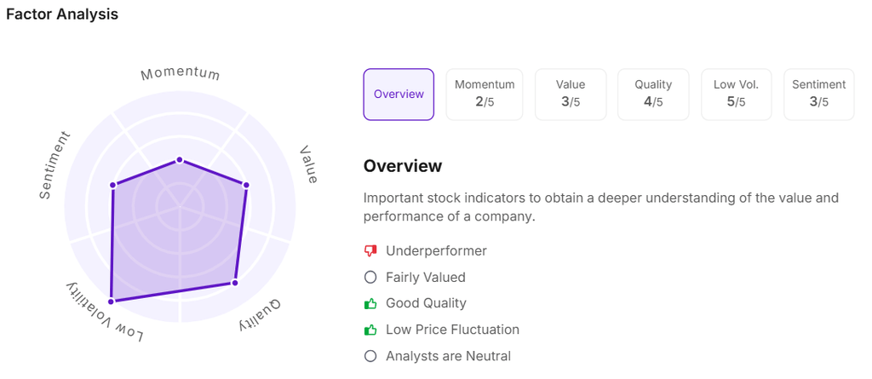Viewport: 872px width, 379px height.
Task: Open the Momentum 2/5 tab
Action: [485, 95]
